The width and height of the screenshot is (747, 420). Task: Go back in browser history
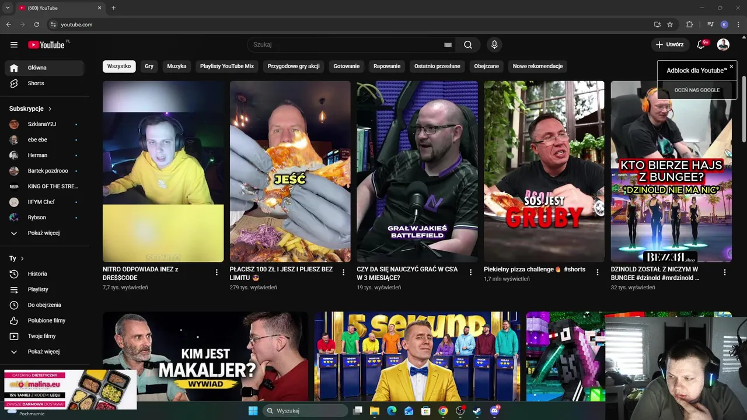[8, 24]
